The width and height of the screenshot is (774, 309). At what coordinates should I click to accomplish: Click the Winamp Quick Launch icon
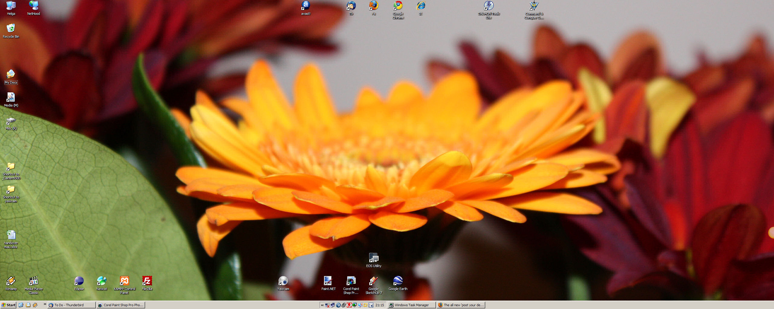pos(35,305)
